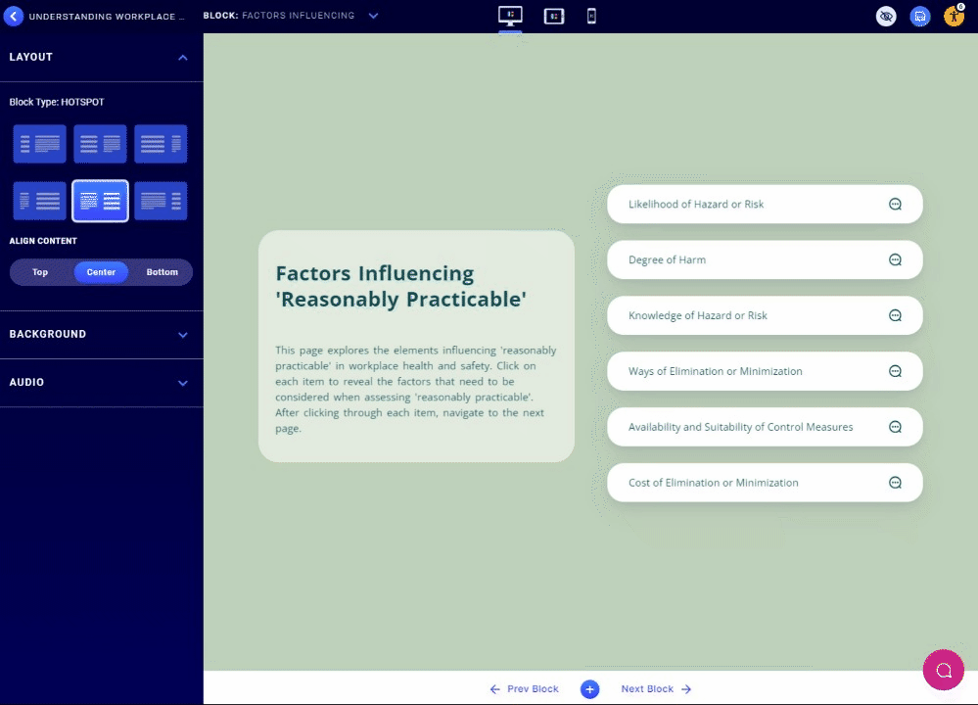Screen dimensions: 978x705
Task: Expand the Audio section
Action: (102, 382)
